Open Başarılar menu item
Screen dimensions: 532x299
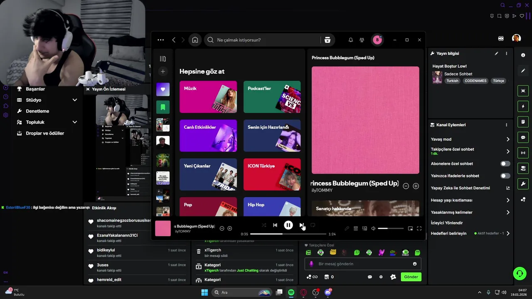35,89
